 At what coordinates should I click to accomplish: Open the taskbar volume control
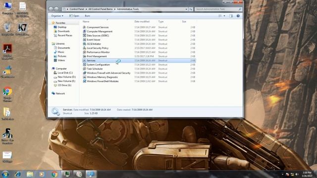tap(297, 174)
